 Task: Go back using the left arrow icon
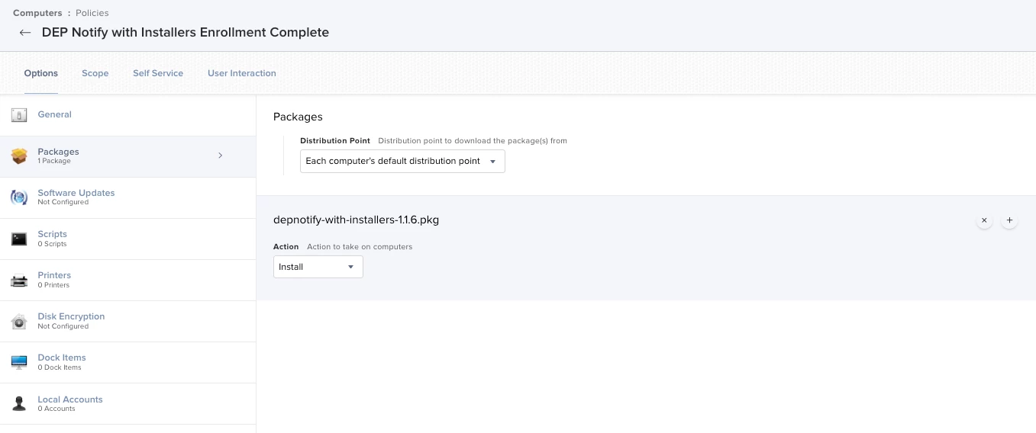(x=25, y=33)
